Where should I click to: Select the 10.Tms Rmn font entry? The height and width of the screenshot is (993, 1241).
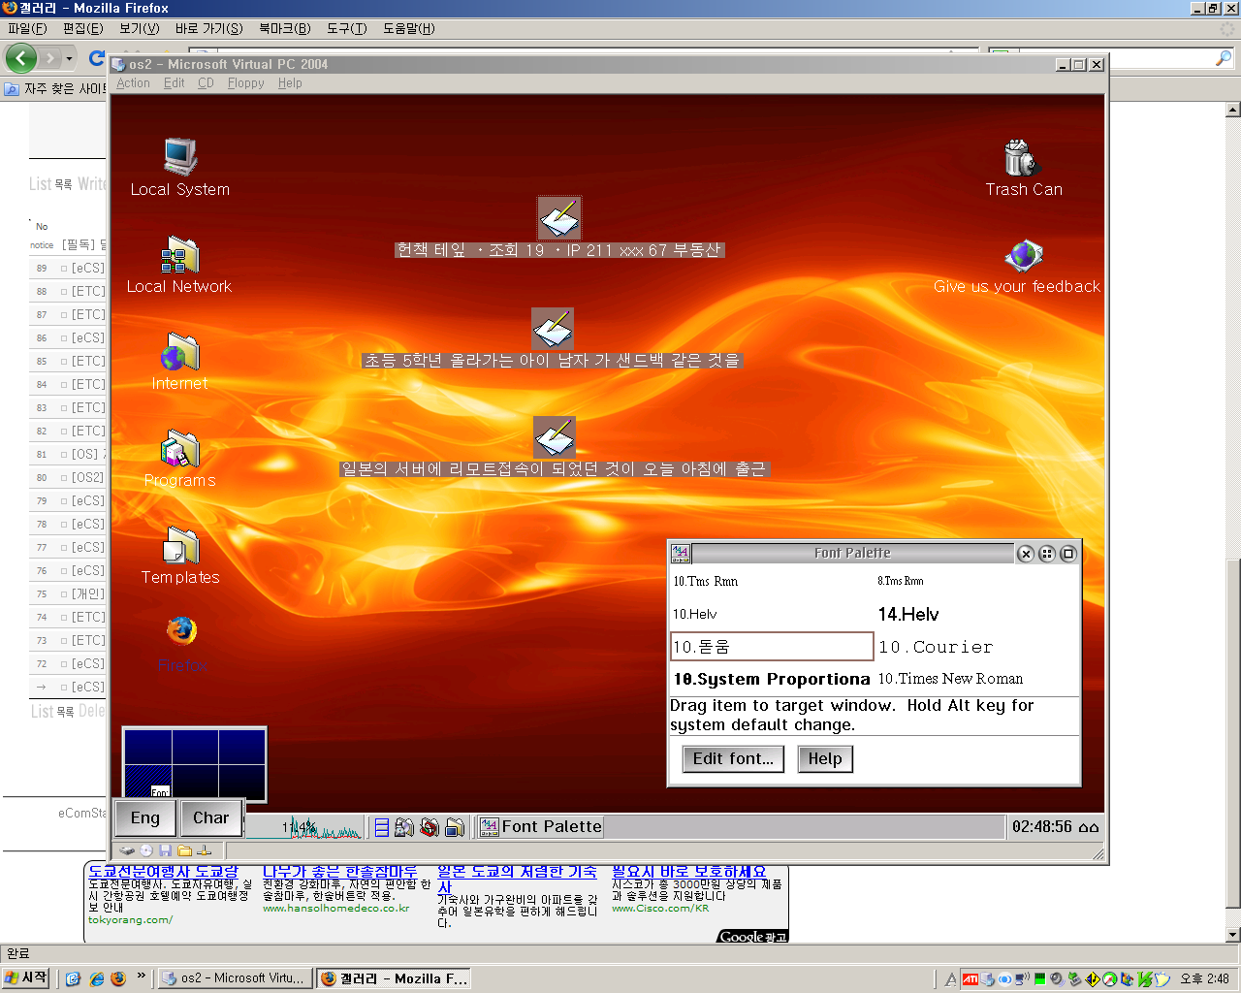(x=706, y=582)
